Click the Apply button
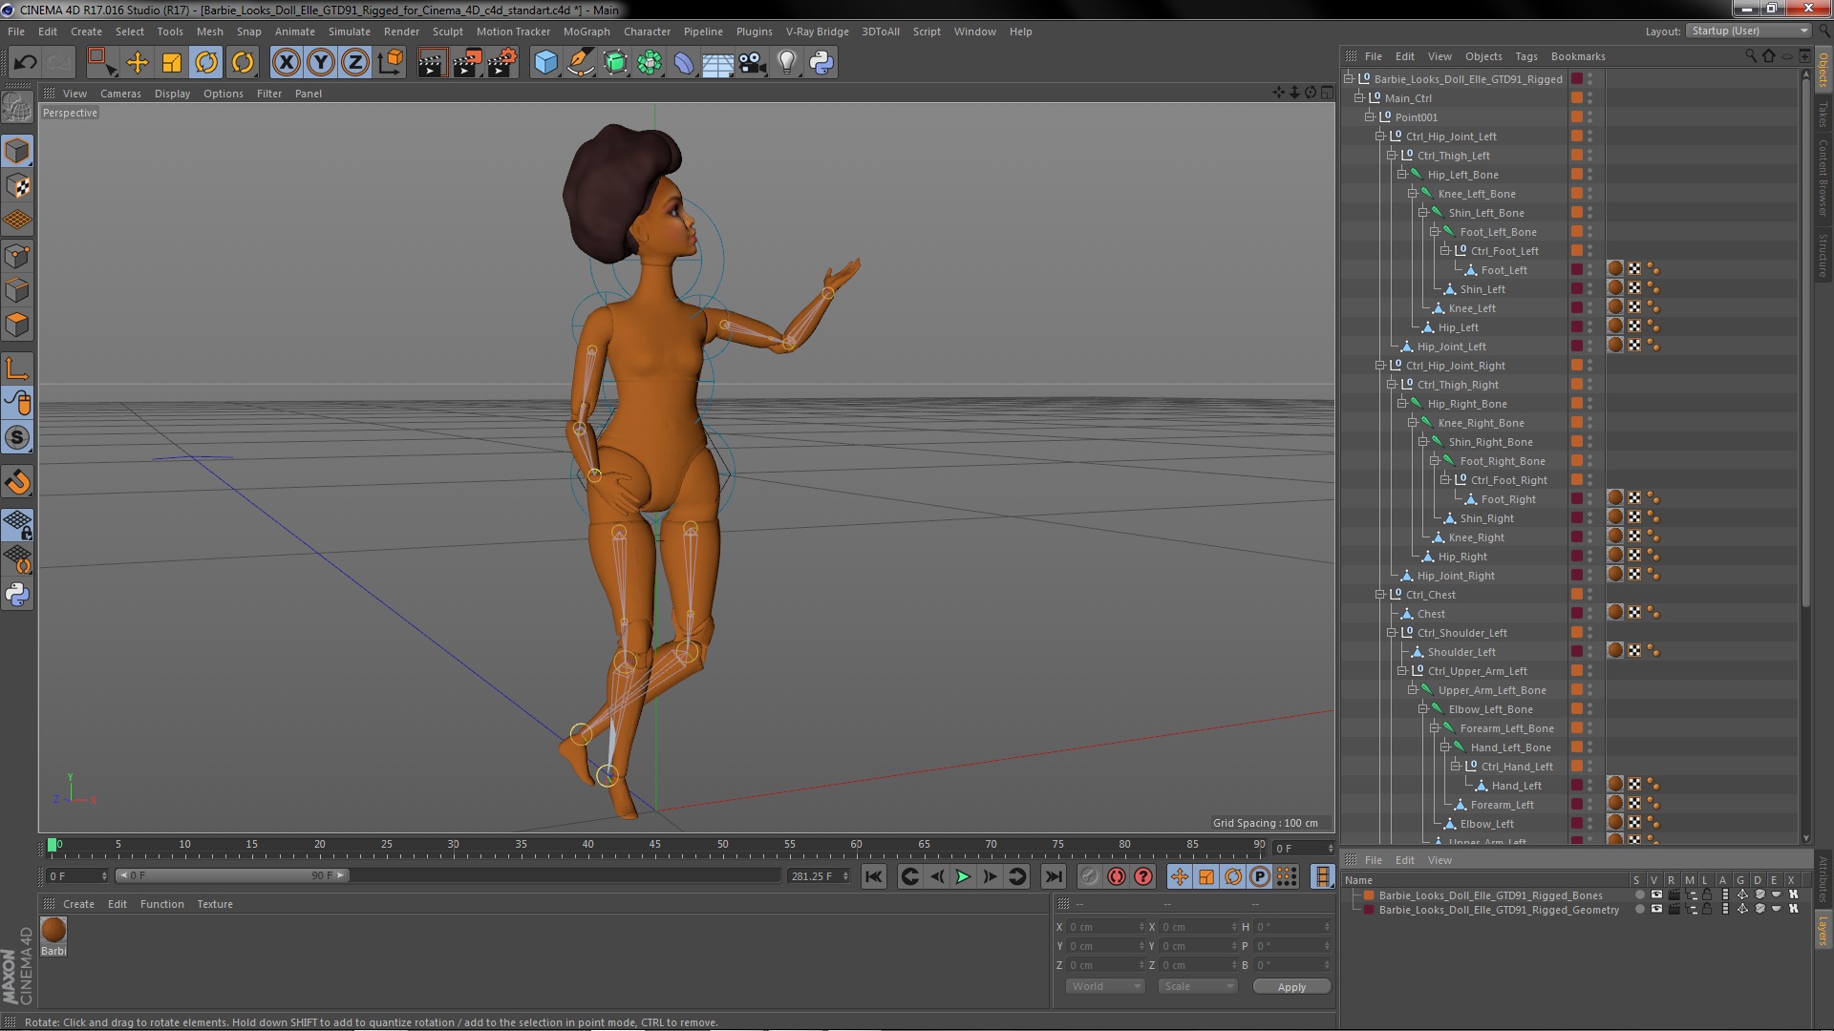The height and width of the screenshot is (1031, 1834). point(1291,987)
